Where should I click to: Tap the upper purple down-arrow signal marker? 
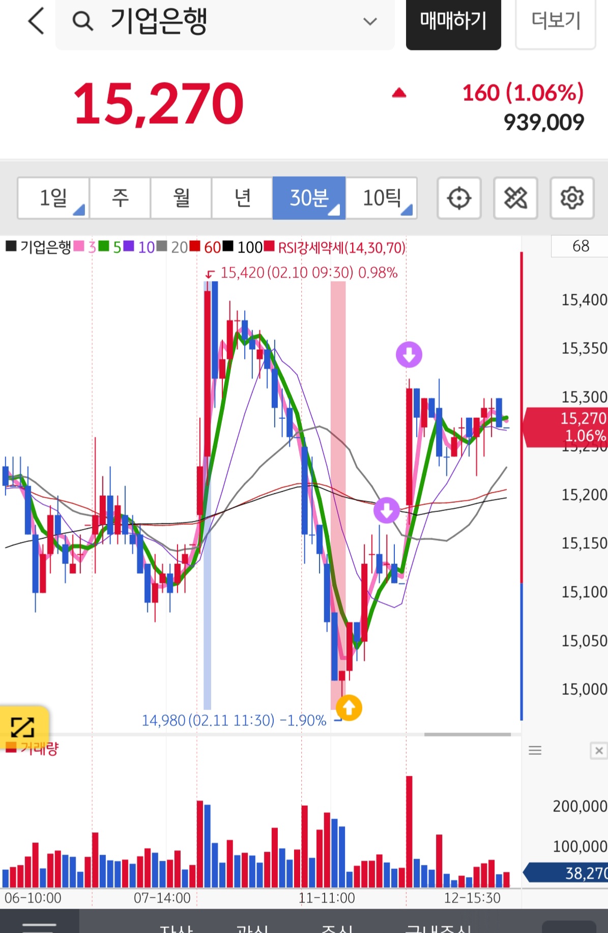[x=409, y=354]
